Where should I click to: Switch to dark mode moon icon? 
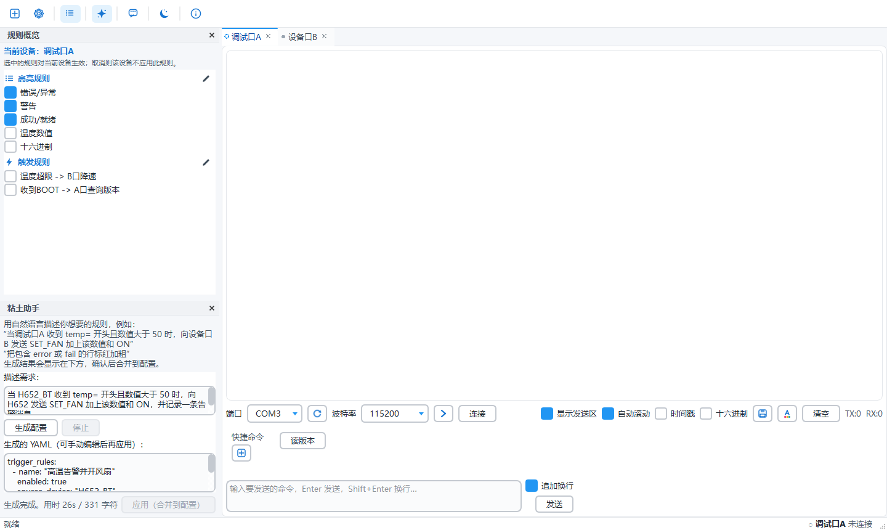pos(164,14)
